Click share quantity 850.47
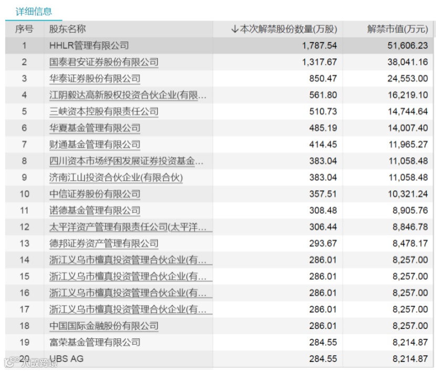Screen dimensions: 436x371 coord(323,78)
